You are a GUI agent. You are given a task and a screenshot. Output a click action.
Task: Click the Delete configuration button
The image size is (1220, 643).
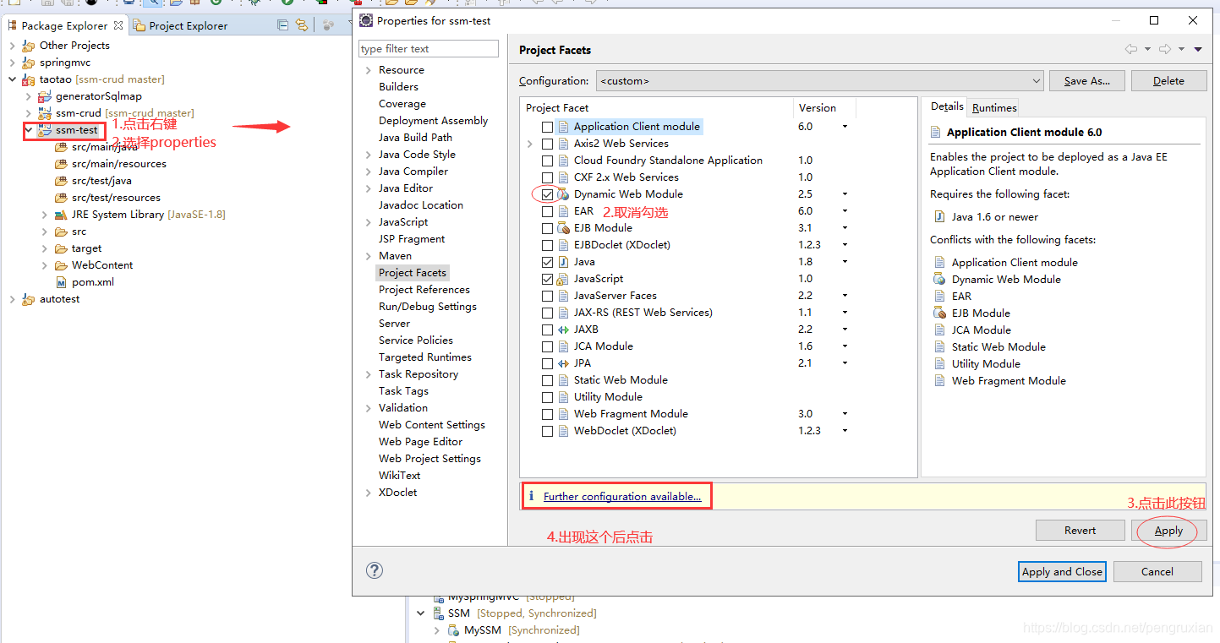(1168, 81)
